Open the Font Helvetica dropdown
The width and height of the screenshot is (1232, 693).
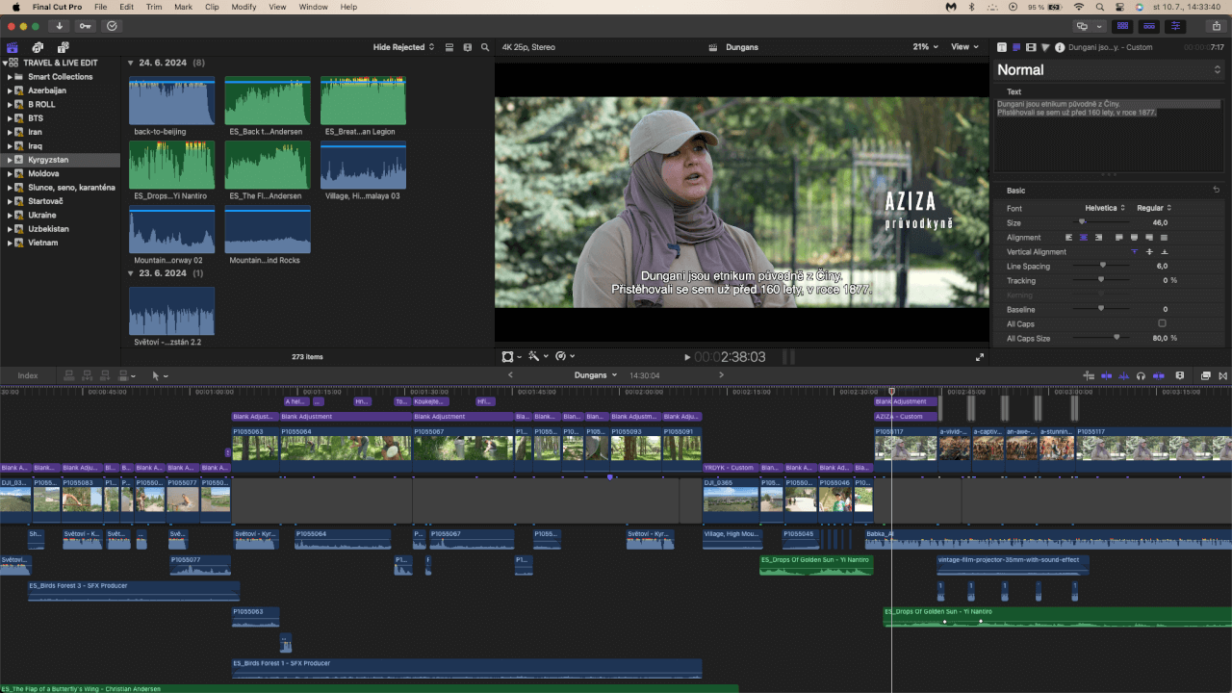coord(1105,208)
